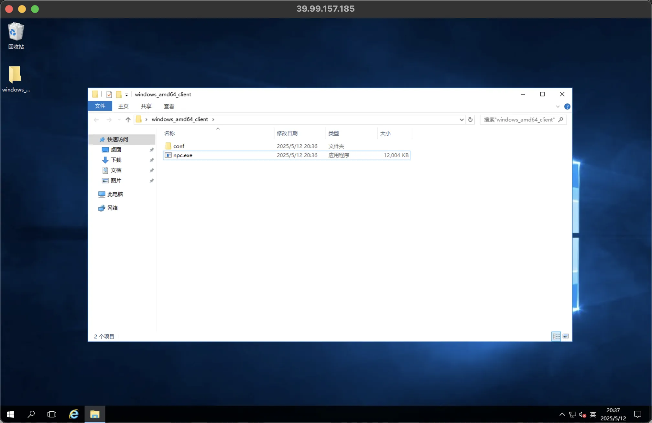Image resolution: width=652 pixels, height=423 pixels.
Task: Open Task View from the taskbar
Action: [x=52, y=414]
